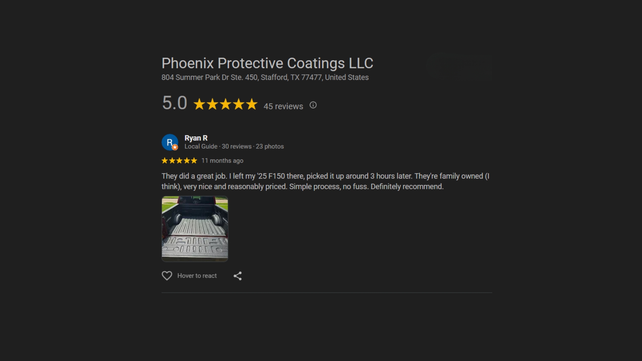This screenshot has height=361, width=642.
Task: Click Phoenix Protective Coatings LLC title
Action: 267,63
